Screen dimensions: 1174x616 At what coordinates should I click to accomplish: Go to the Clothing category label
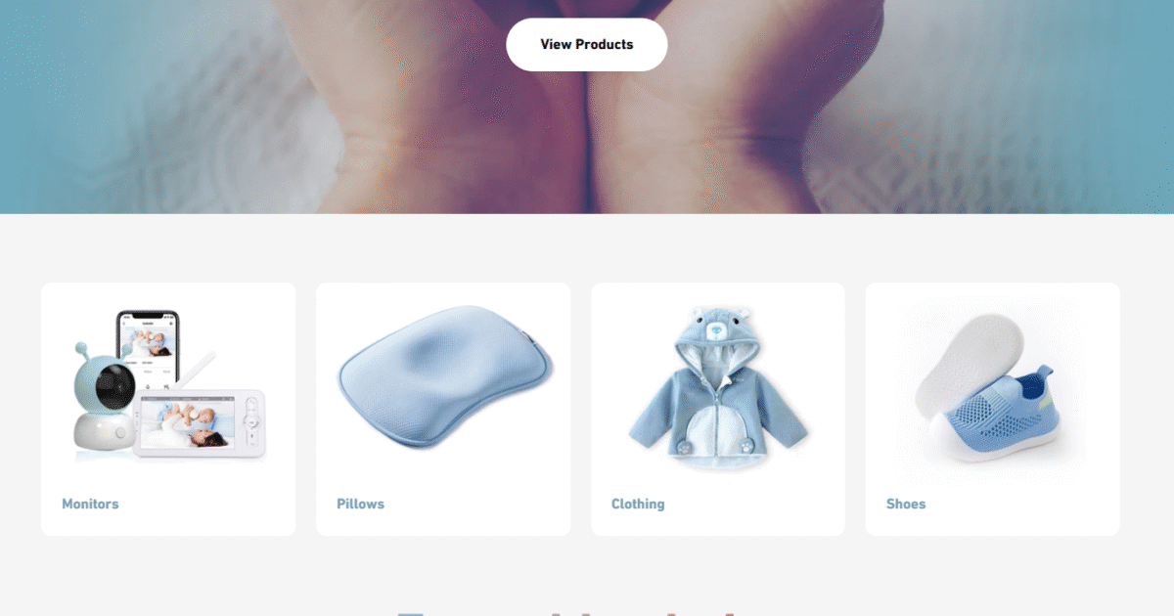click(x=638, y=504)
